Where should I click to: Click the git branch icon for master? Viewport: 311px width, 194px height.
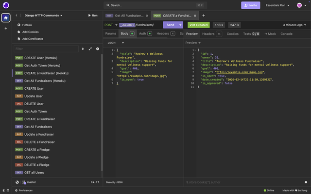pyautogui.click(x=24, y=182)
